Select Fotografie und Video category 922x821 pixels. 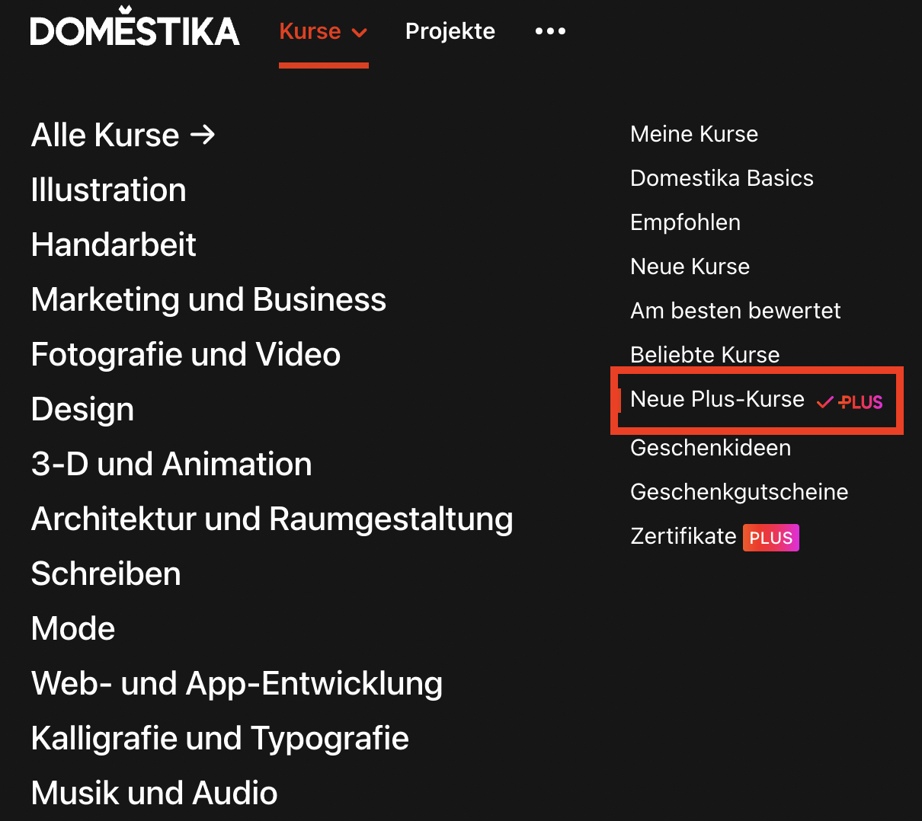(x=186, y=354)
